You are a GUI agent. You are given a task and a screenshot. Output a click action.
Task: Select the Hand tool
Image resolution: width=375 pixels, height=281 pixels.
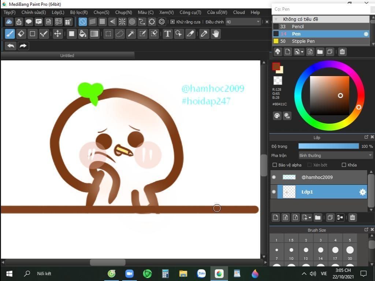pyautogui.click(x=215, y=34)
